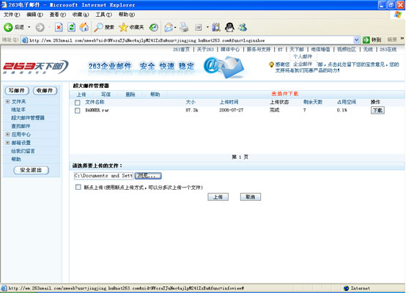The width and height of the screenshot is (406, 293).
Task: Click the Print printer icon
Action: (184, 27)
